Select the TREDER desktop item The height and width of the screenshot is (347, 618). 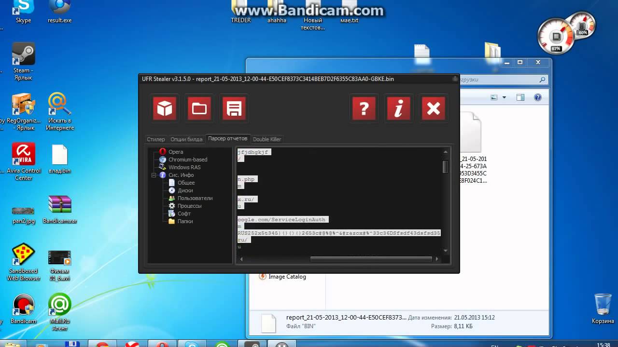coord(240,12)
